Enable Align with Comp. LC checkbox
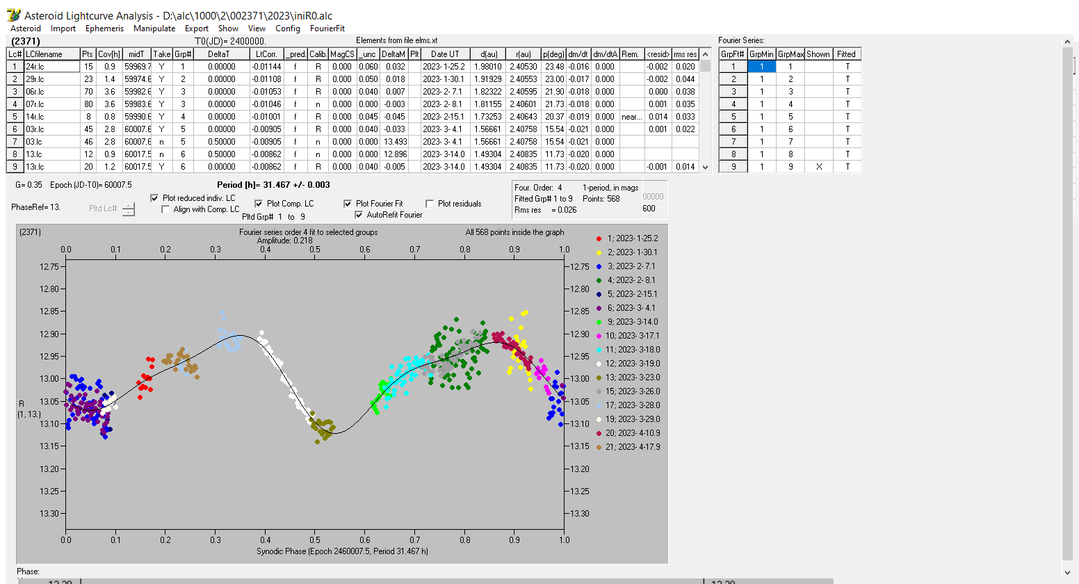This screenshot has width=1079, height=584. [165, 209]
